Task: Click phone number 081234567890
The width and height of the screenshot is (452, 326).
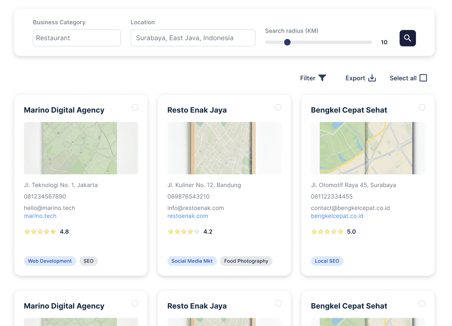Action: [45, 197]
